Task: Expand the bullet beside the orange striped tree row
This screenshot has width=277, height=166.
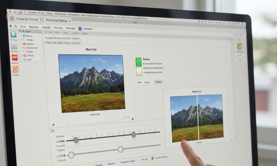Action: click(x=22, y=44)
